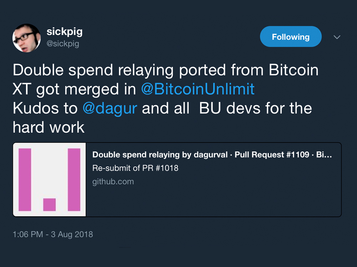Click 'Re-submit of PR #1018' card description
The image size is (357, 267).
tap(135, 168)
